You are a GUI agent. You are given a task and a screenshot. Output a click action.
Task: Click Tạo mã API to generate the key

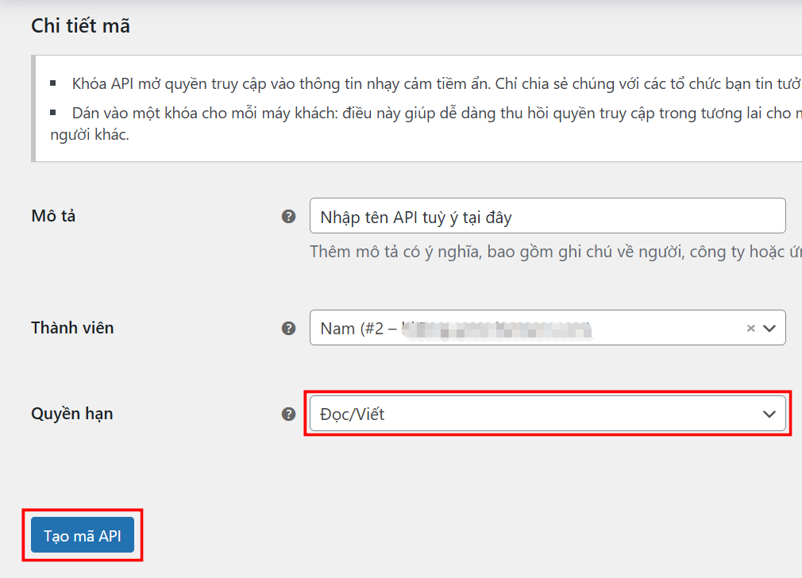point(81,535)
